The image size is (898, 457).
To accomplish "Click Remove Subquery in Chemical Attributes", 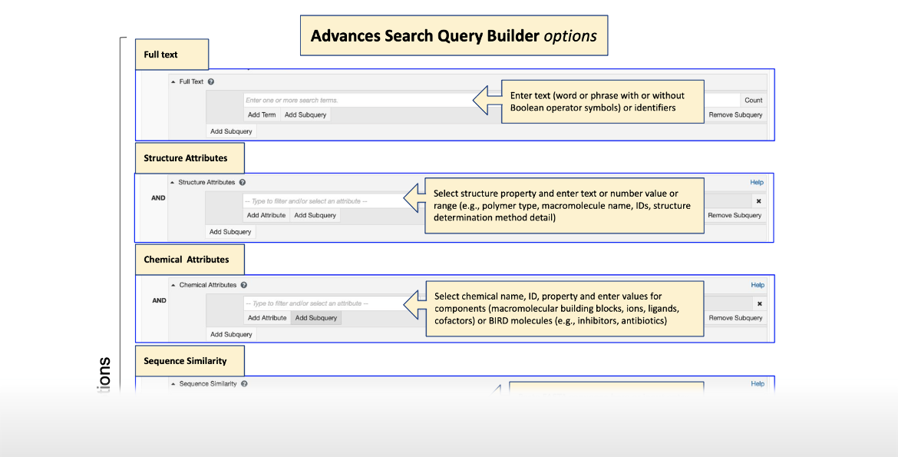I will point(735,318).
